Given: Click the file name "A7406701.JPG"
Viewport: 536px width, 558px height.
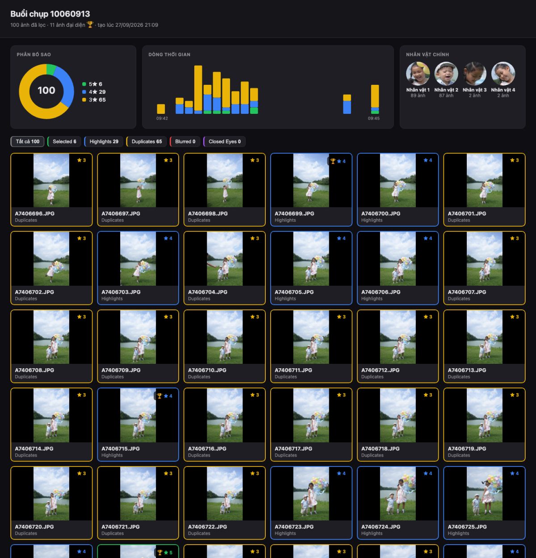Looking at the screenshot, I should click(468, 213).
